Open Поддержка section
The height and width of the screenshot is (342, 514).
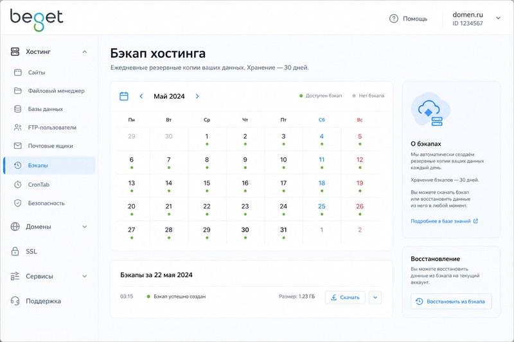(43, 301)
